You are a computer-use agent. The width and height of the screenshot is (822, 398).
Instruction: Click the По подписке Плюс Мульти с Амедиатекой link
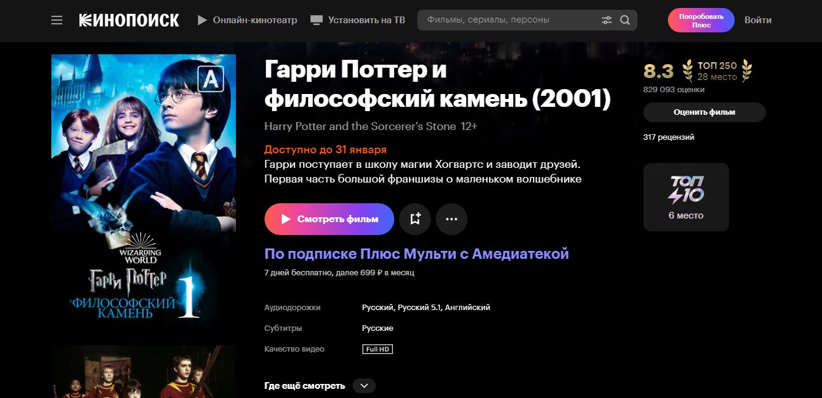tap(417, 254)
